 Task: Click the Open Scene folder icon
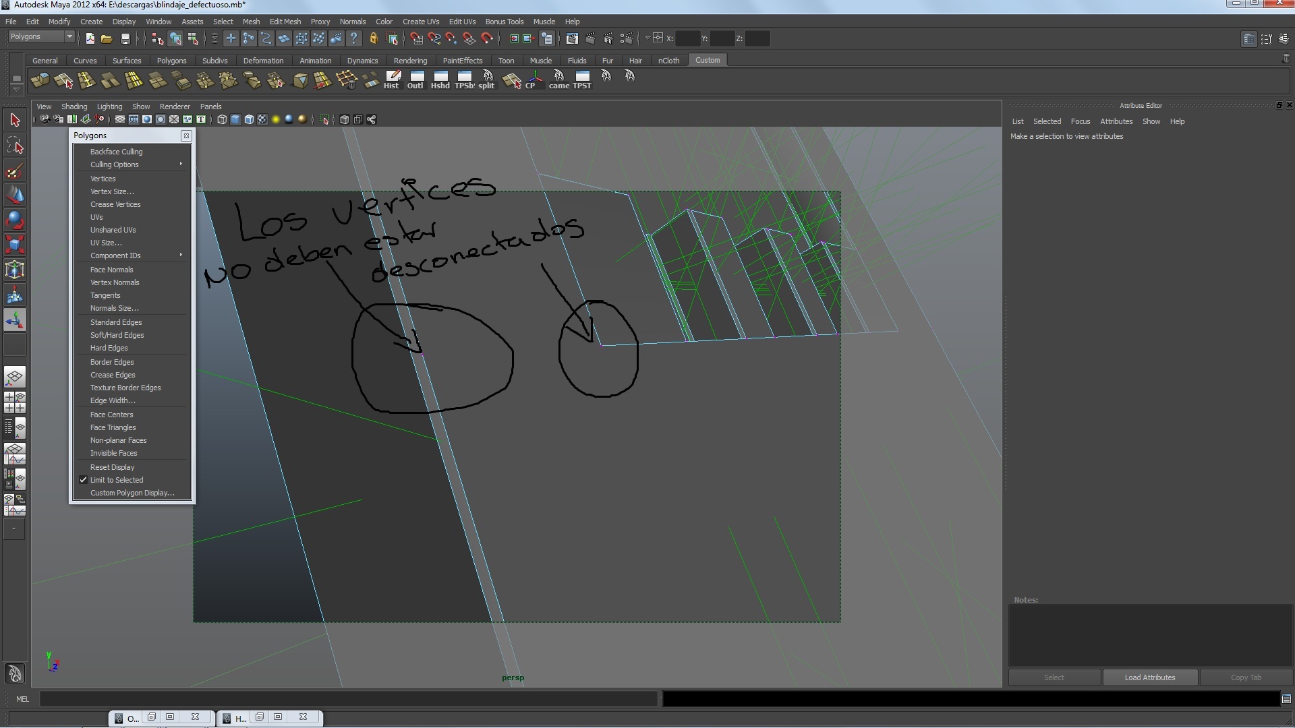[x=107, y=38]
